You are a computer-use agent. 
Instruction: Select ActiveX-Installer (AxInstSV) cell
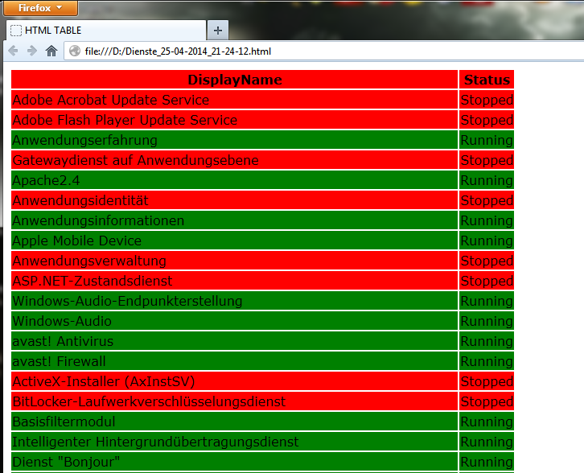point(234,381)
